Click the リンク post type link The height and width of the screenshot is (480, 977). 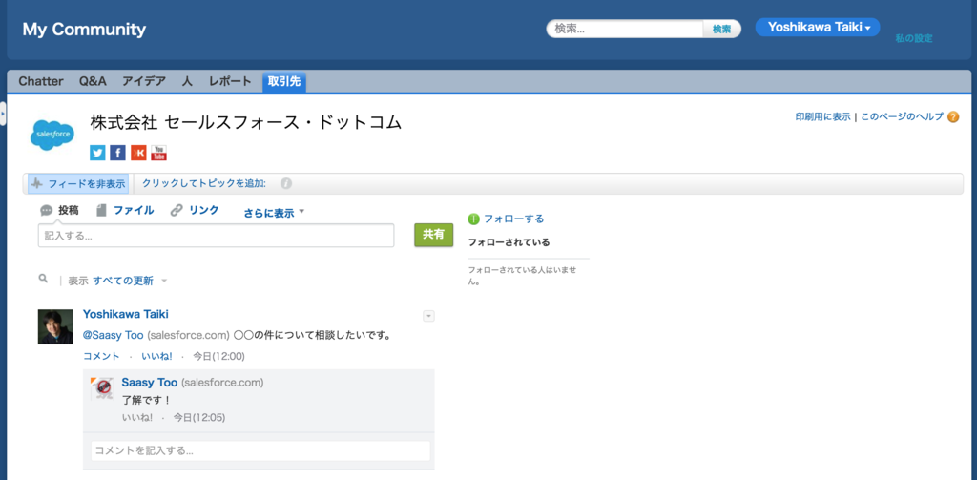204,211
